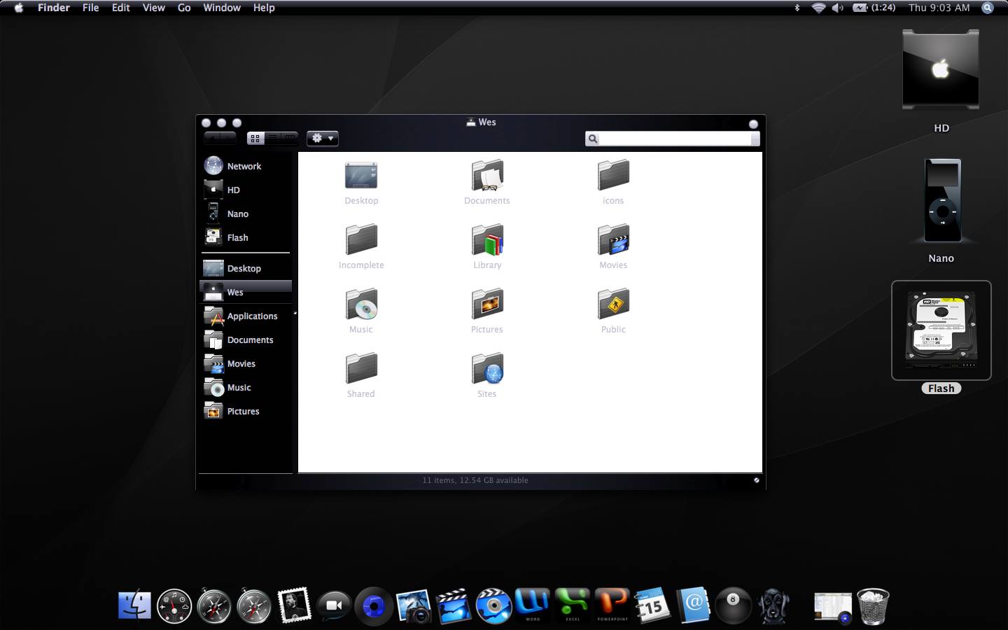Launch Excel from the Dock
Viewport: 1008px width, 630px height.
tap(573, 605)
